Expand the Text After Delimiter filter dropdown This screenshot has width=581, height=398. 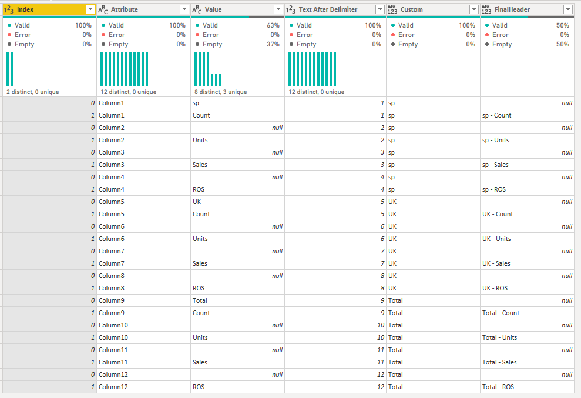[x=380, y=9]
